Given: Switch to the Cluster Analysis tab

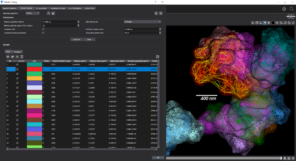Looking at the screenshot, I should pos(26,8).
